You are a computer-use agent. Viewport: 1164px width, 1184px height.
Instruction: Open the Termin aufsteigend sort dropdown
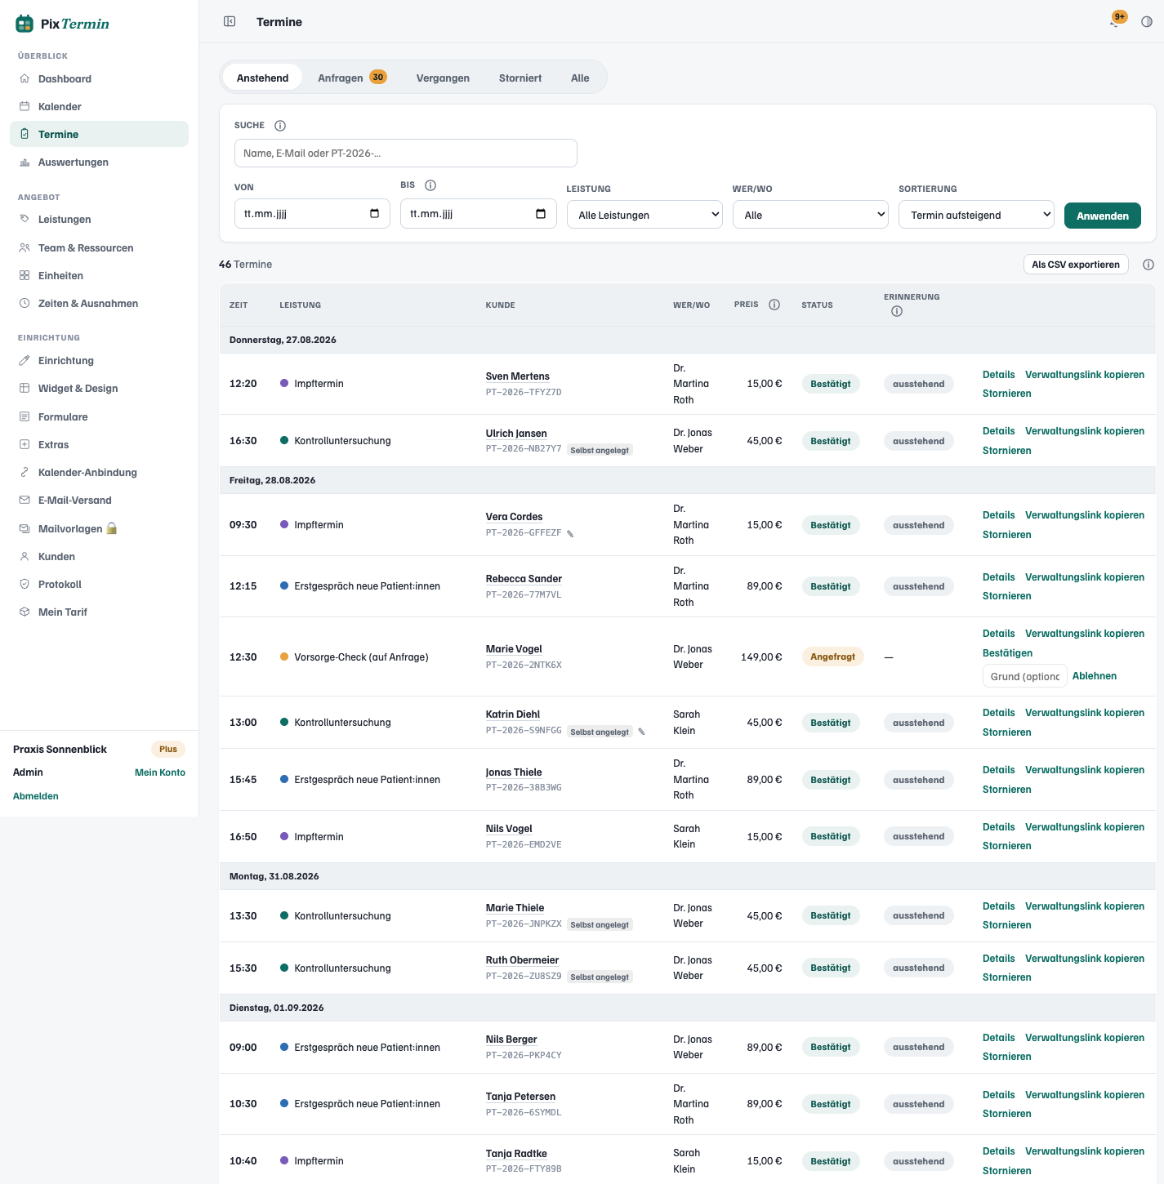click(976, 215)
